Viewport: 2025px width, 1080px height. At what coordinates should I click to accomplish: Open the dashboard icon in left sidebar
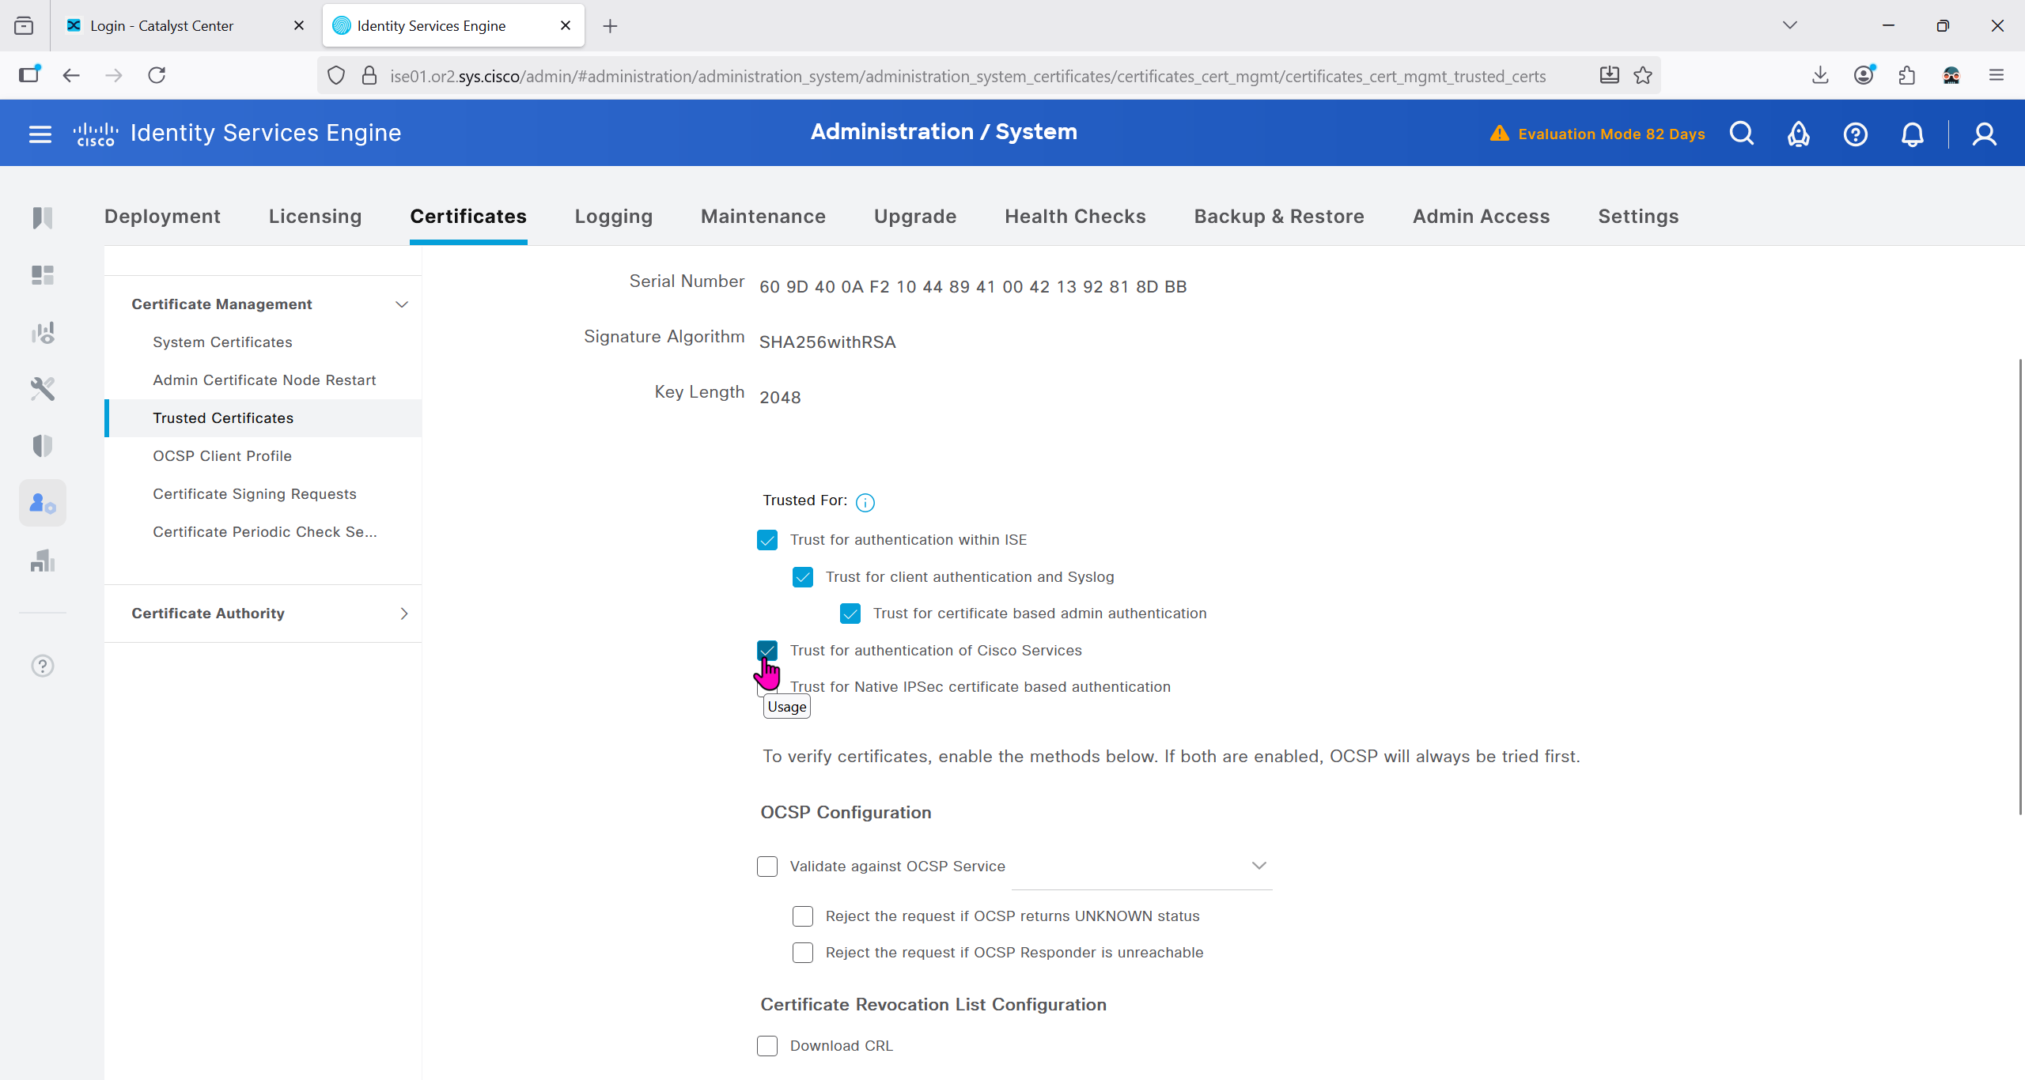click(43, 275)
